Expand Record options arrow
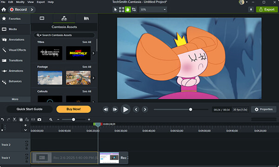Screen dimensions: 279x167 coord(32,10)
